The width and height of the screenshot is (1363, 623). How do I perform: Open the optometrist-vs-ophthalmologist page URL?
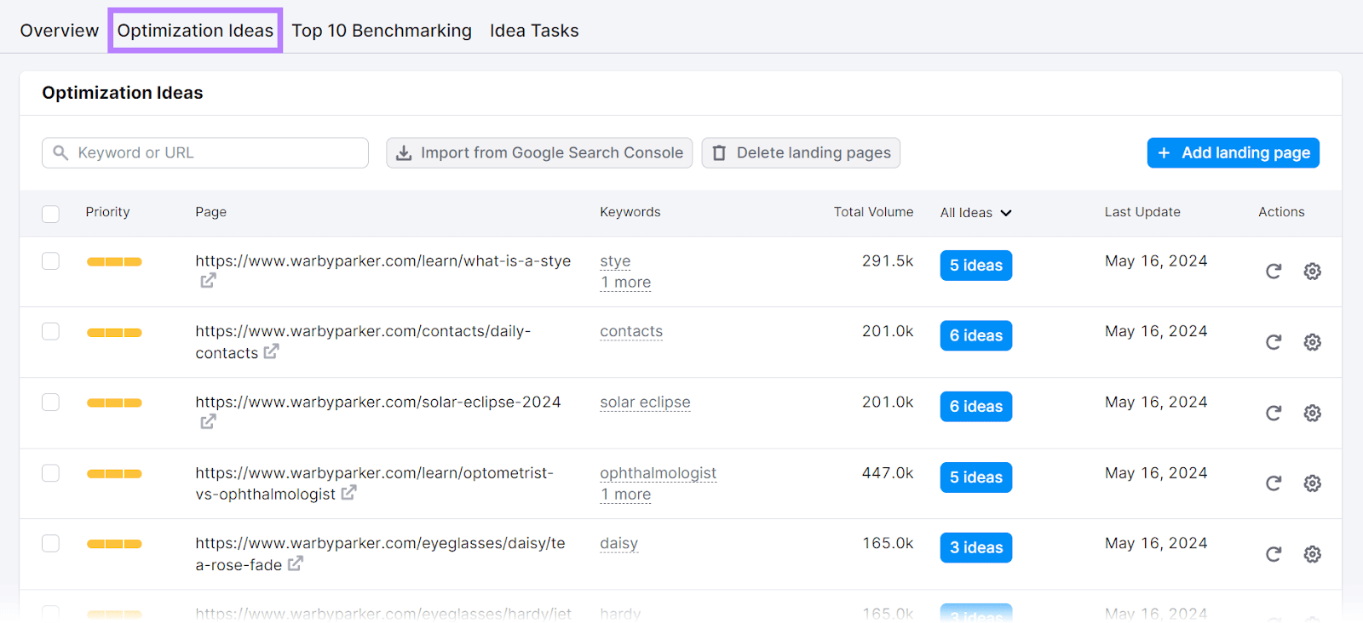[x=375, y=483]
